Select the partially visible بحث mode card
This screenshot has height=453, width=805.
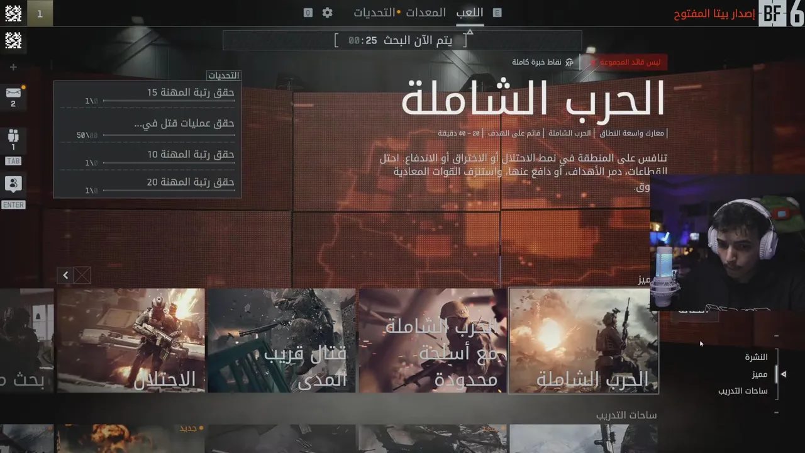[x=26, y=341]
